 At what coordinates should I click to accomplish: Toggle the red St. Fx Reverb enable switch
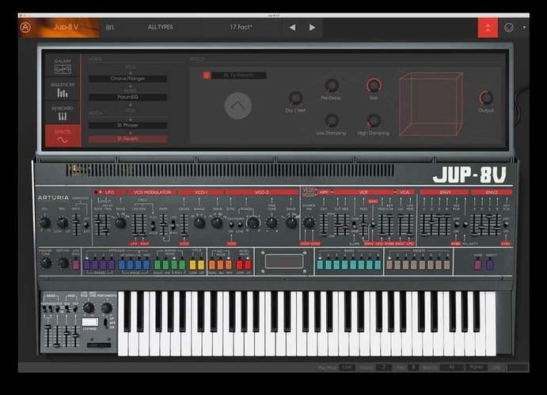click(207, 75)
